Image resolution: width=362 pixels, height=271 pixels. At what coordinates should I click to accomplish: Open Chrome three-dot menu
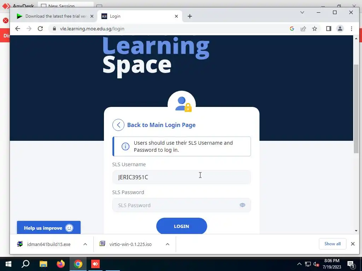click(x=351, y=29)
